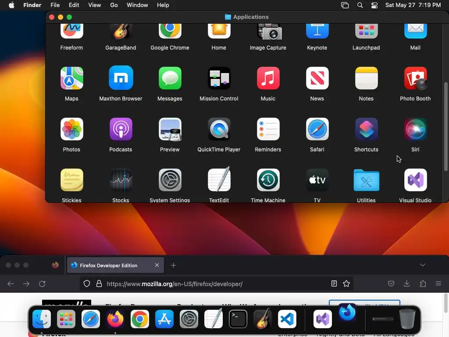Open Control Center from the menu bar

click(374, 5)
